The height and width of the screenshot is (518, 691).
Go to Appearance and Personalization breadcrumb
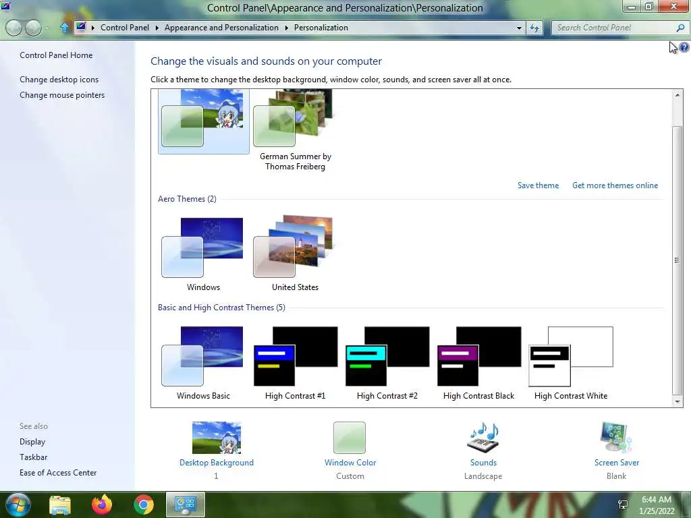coord(221,27)
